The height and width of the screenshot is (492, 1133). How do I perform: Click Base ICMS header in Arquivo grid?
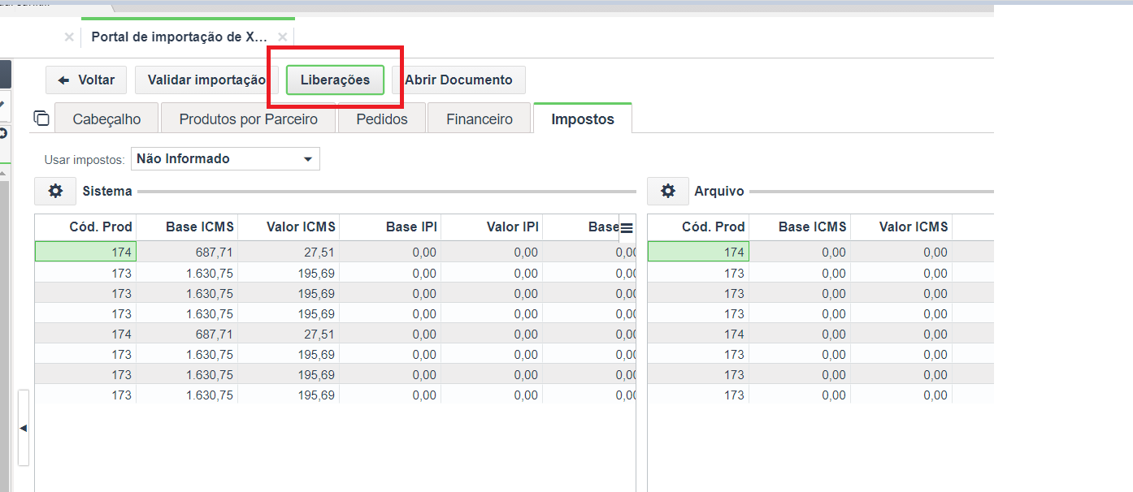[800, 227]
